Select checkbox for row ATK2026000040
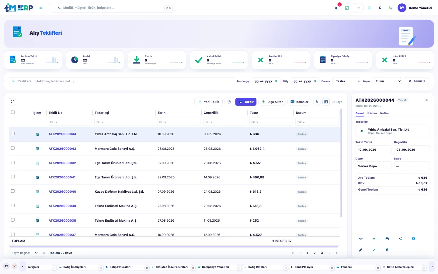 13,191
